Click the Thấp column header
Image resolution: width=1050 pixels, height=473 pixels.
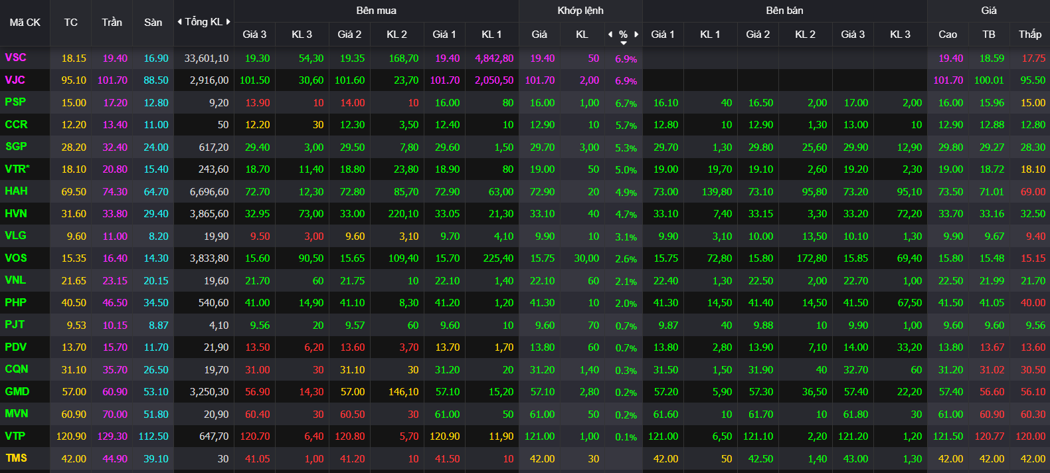(x=1030, y=35)
